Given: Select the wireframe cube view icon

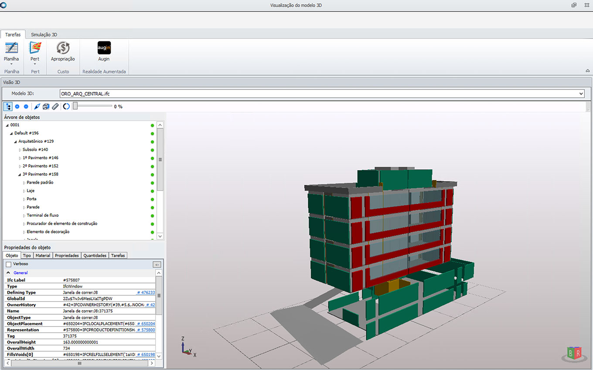Looking at the screenshot, I should 46,106.
